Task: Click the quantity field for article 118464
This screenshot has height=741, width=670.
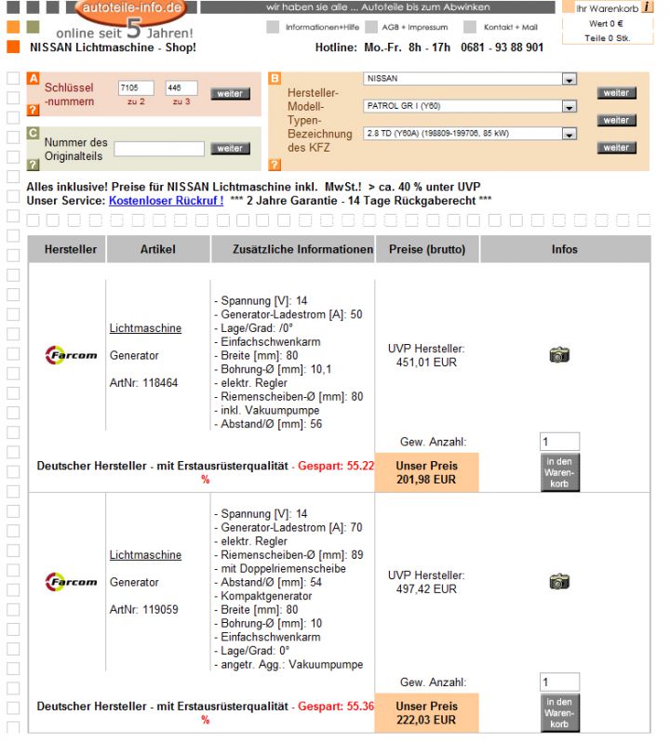Action: click(x=559, y=442)
